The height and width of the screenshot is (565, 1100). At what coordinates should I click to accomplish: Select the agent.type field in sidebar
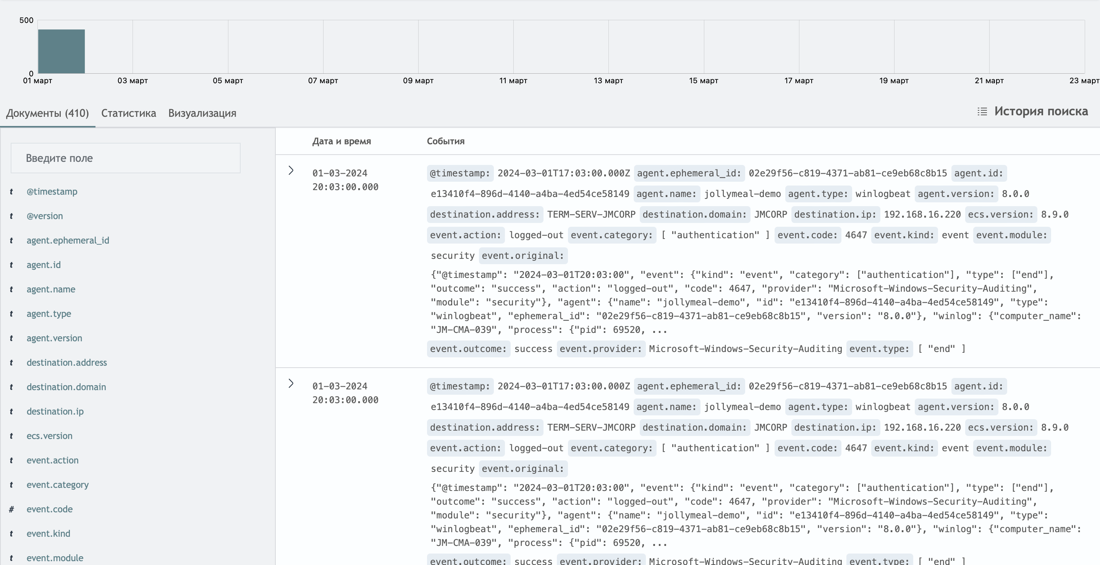(48, 313)
